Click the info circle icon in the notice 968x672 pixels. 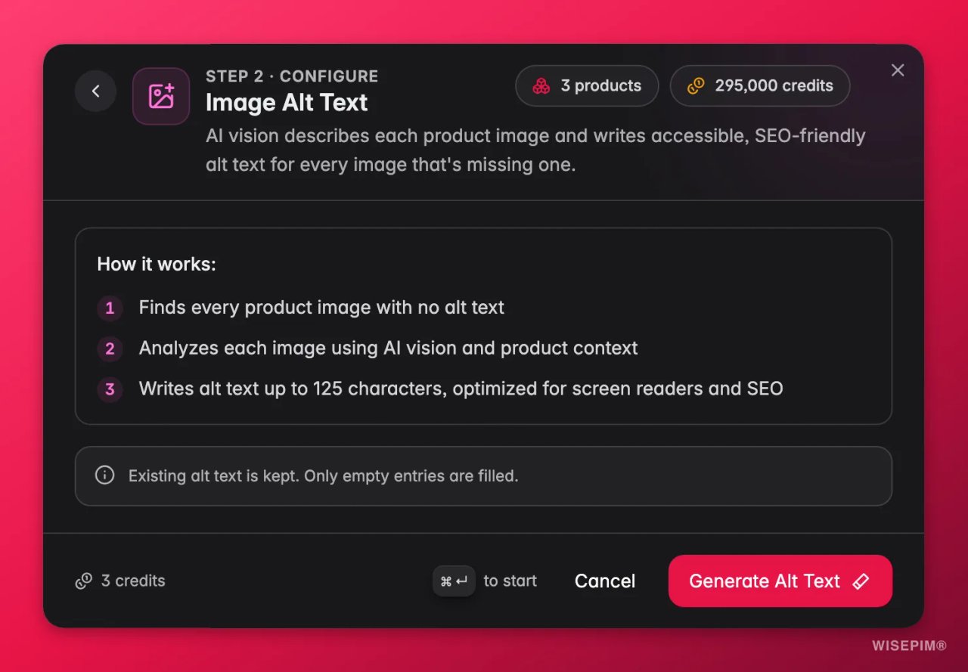(x=104, y=475)
